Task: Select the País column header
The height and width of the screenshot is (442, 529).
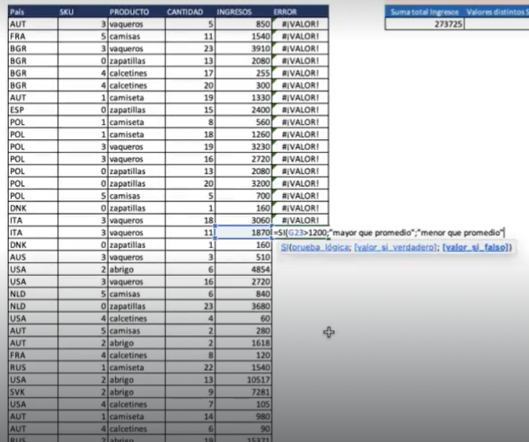Action: (x=33, y=12)
